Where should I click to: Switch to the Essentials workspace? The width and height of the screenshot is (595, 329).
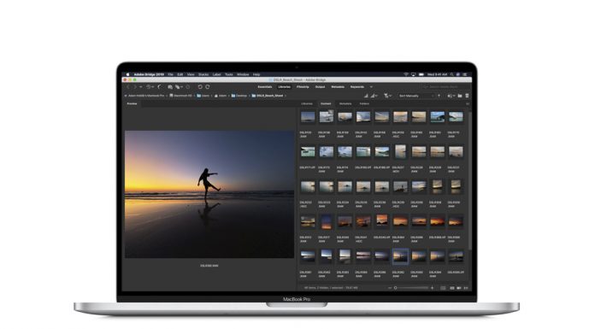click(x=265, y=87)
